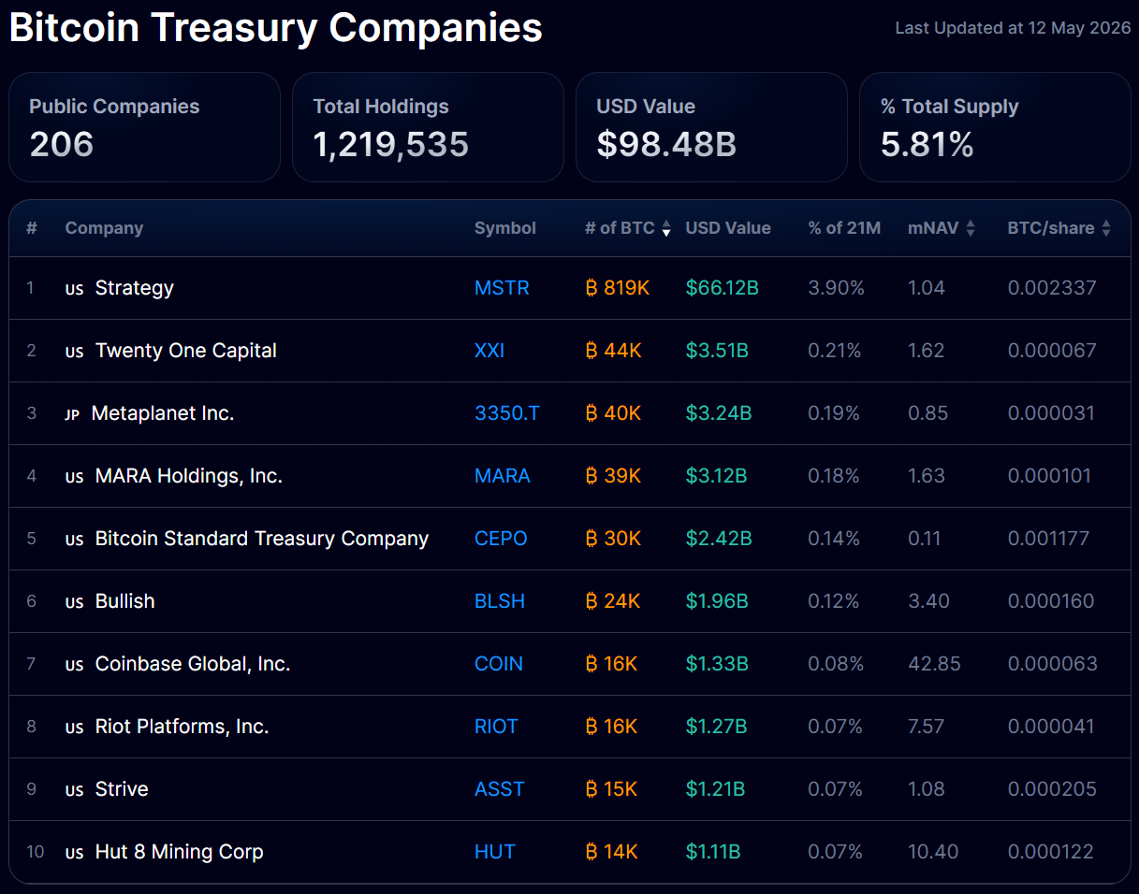Click the 0.000205 BTC/share value
1139x894 pixels.
1052,789
